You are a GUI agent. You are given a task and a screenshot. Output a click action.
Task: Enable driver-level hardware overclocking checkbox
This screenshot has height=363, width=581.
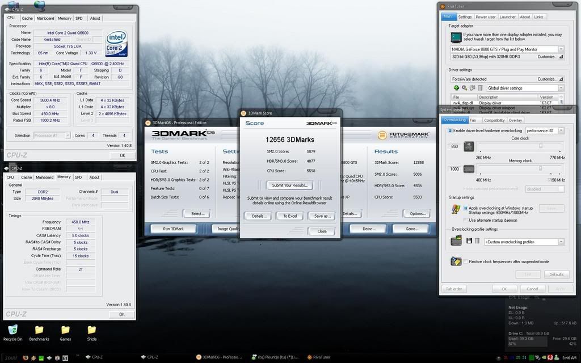tap(450, 130)
